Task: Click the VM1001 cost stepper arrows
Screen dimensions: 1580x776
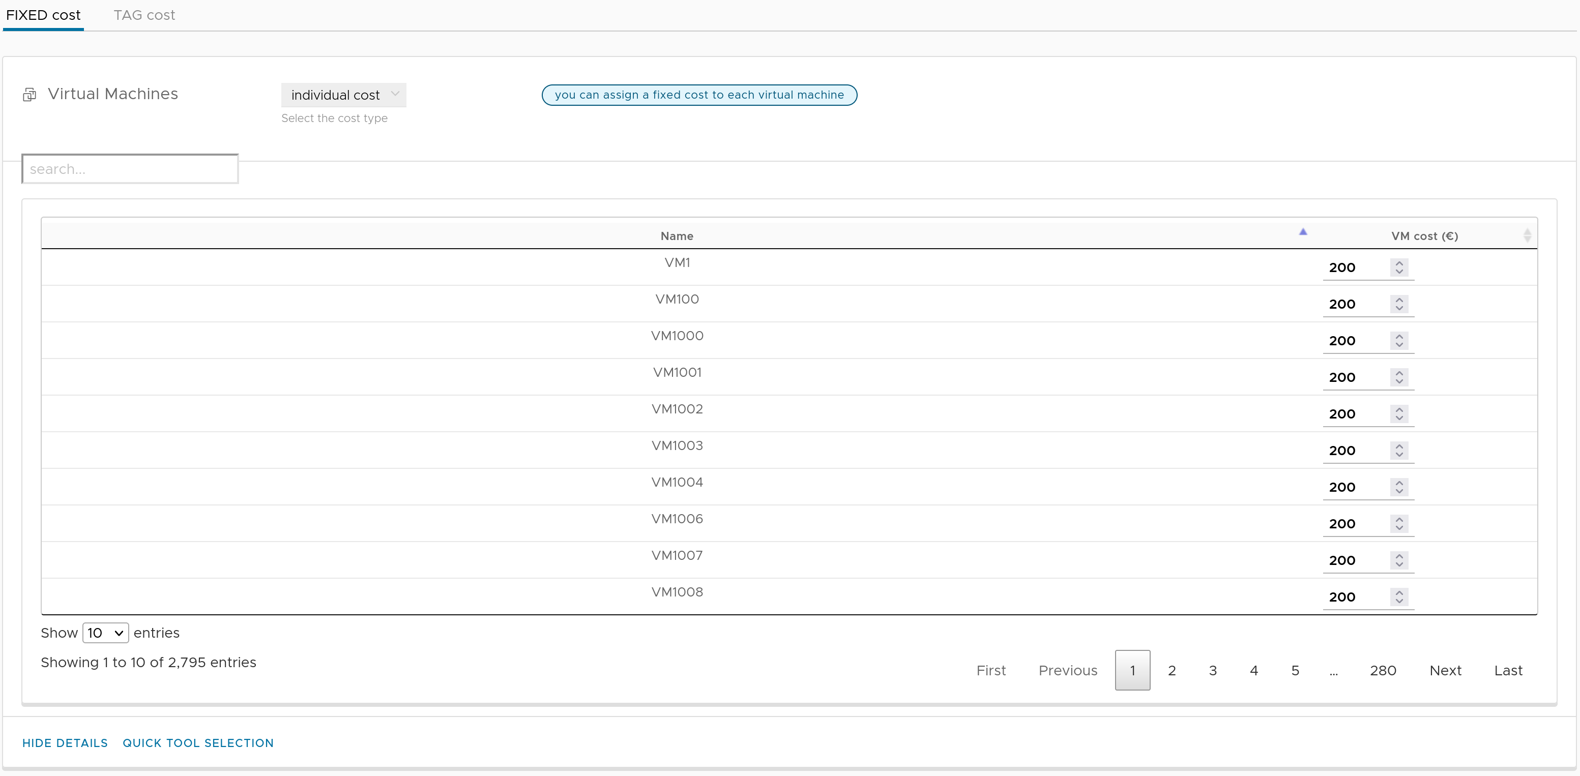Action: (1399, 378)
